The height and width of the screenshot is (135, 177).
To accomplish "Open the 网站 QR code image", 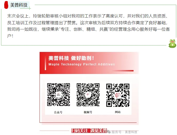I will pos(118,95).
